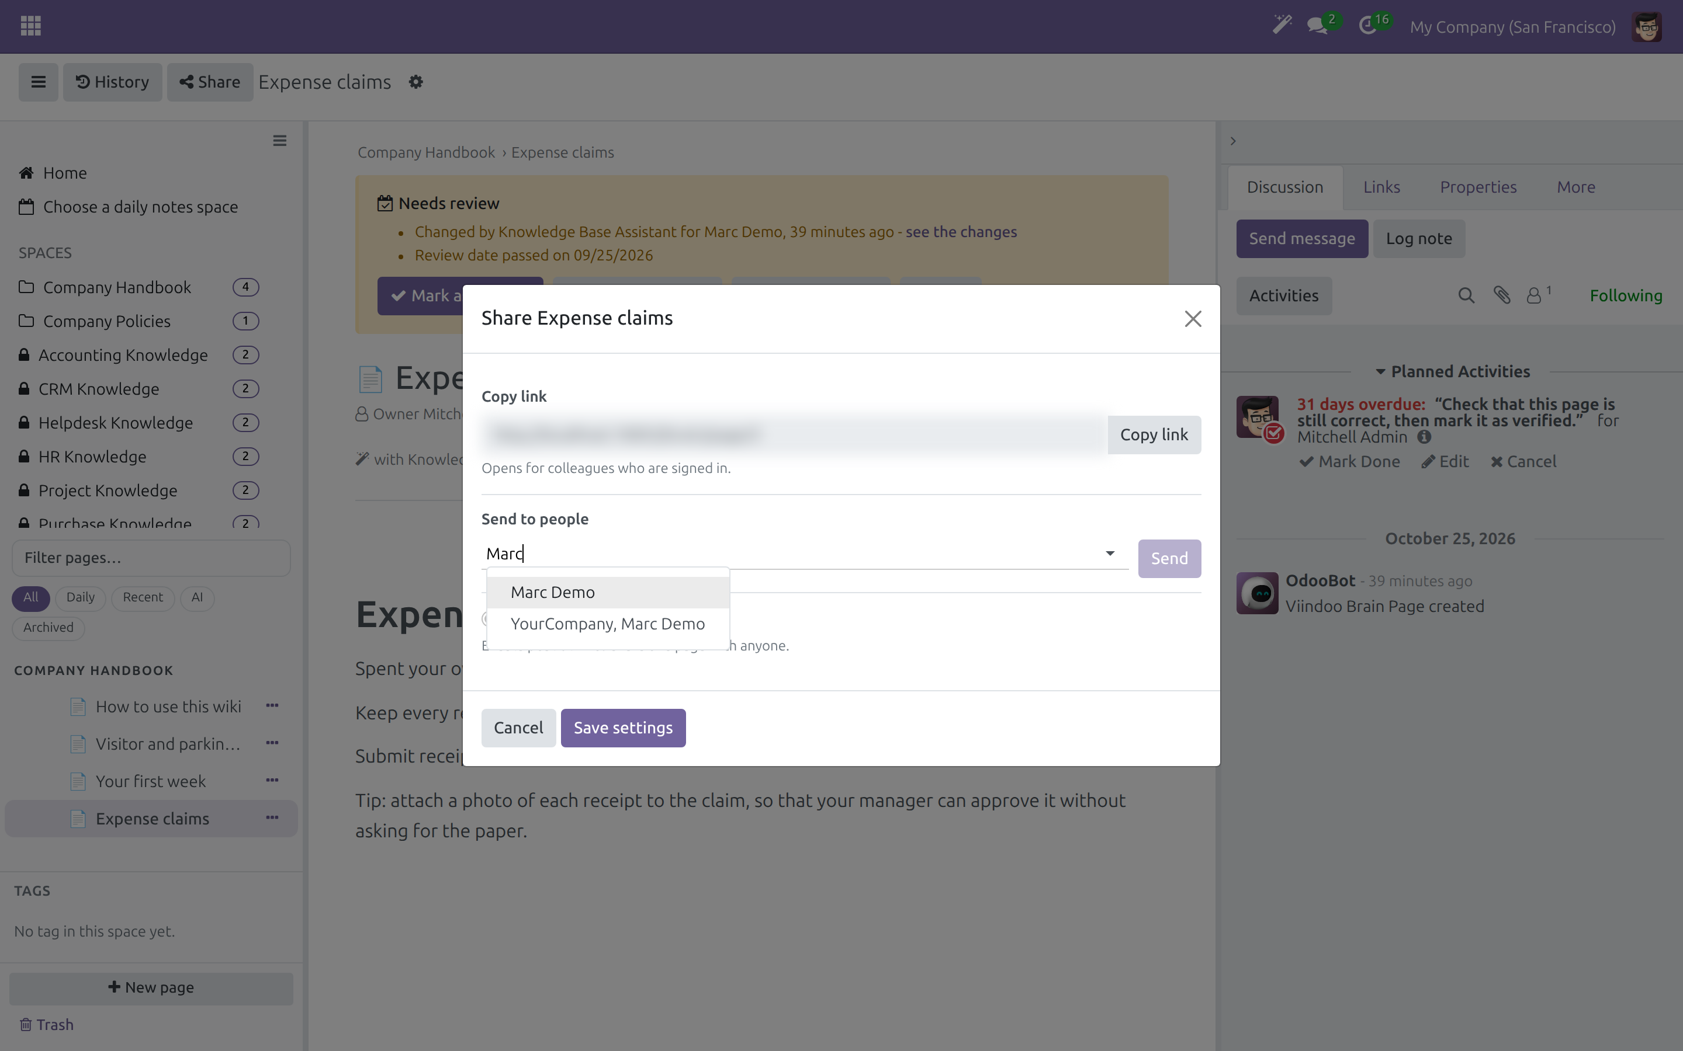1683x1051 pixels.
Task: Open the options dots for Visitor and parking page
Action: [x=272, y=743]
